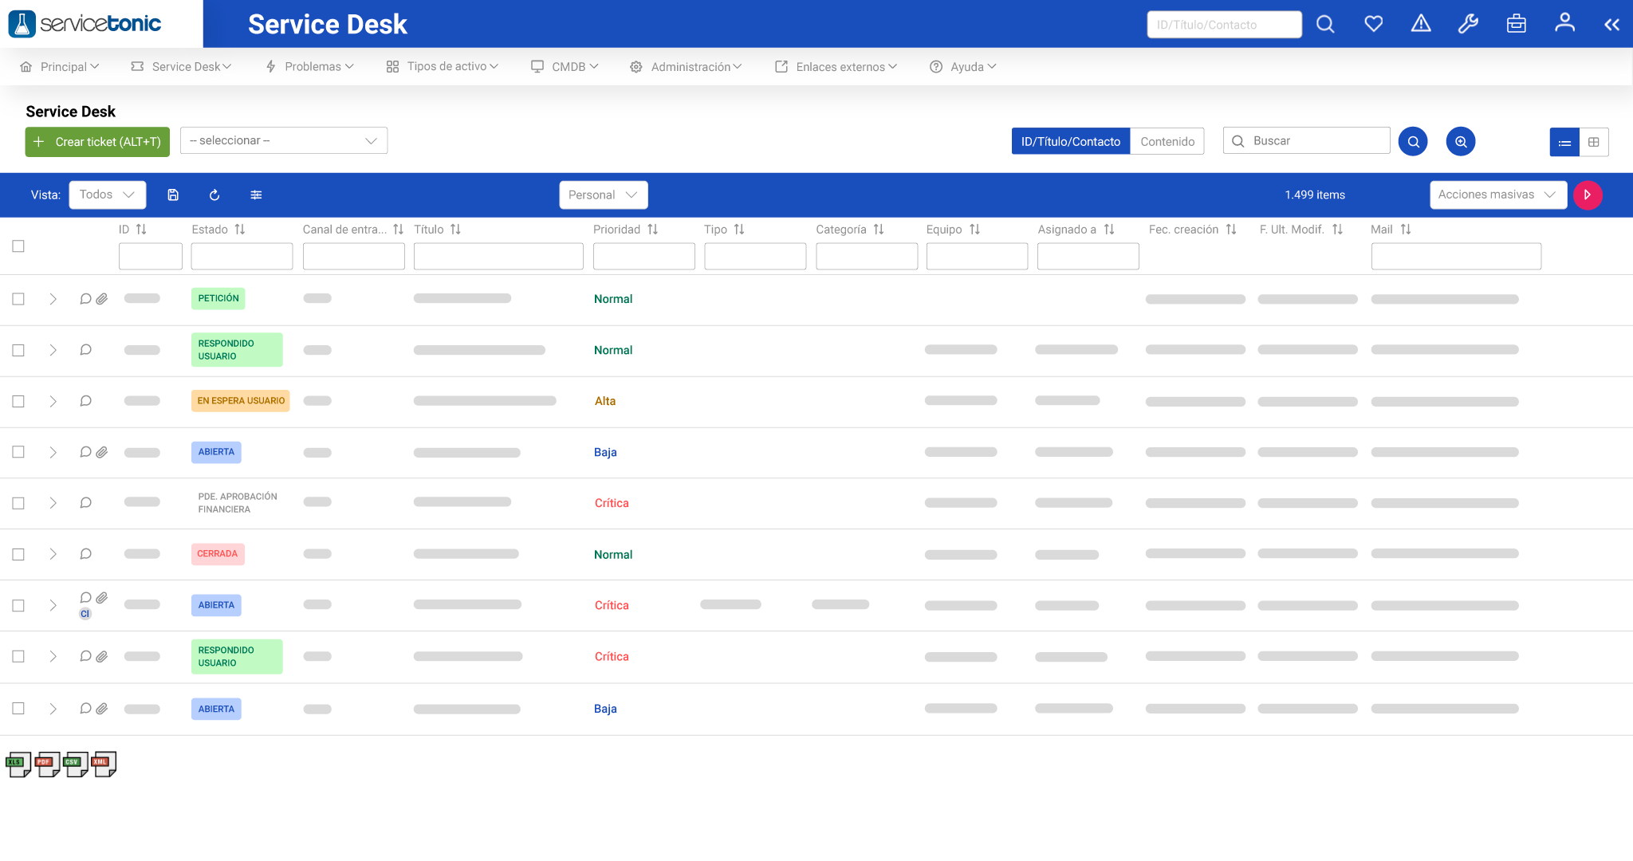Image resolution: width=1633 pixels, height=861 pixels.
Task: Check the PDE. APROBACIÓN FINANCIERA row checkbox
Action: point(18,503)
